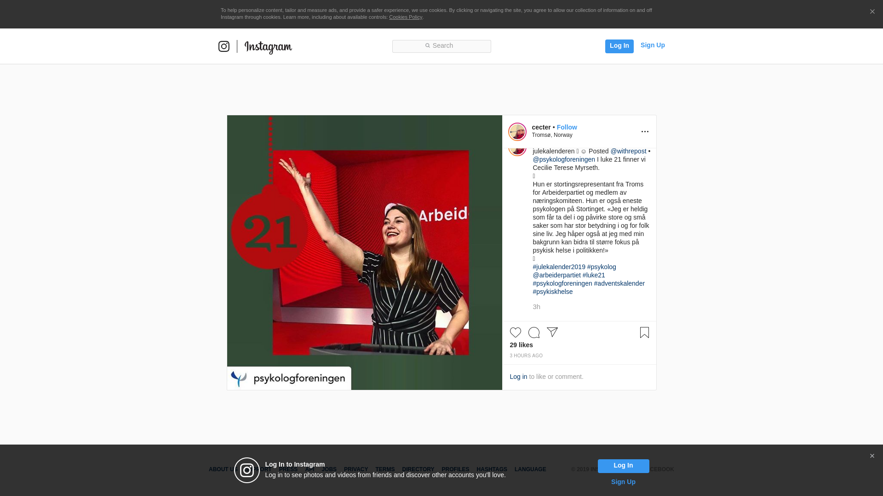
Task: Click the Instagram camera glyph logo
Action: (224, 46)
